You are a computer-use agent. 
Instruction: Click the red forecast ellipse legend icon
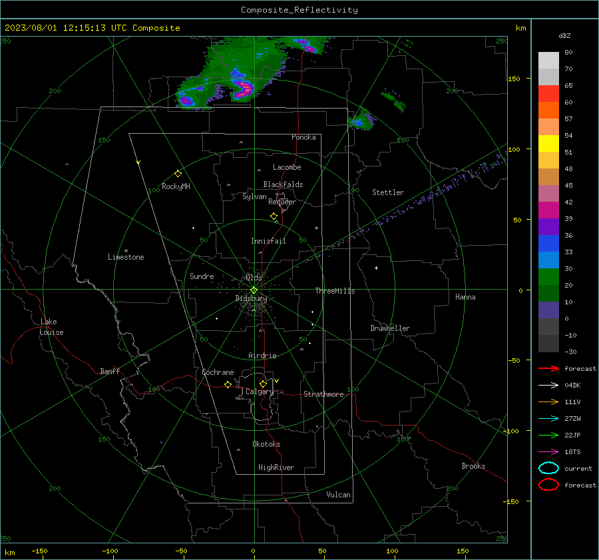[x=548, y=485]
